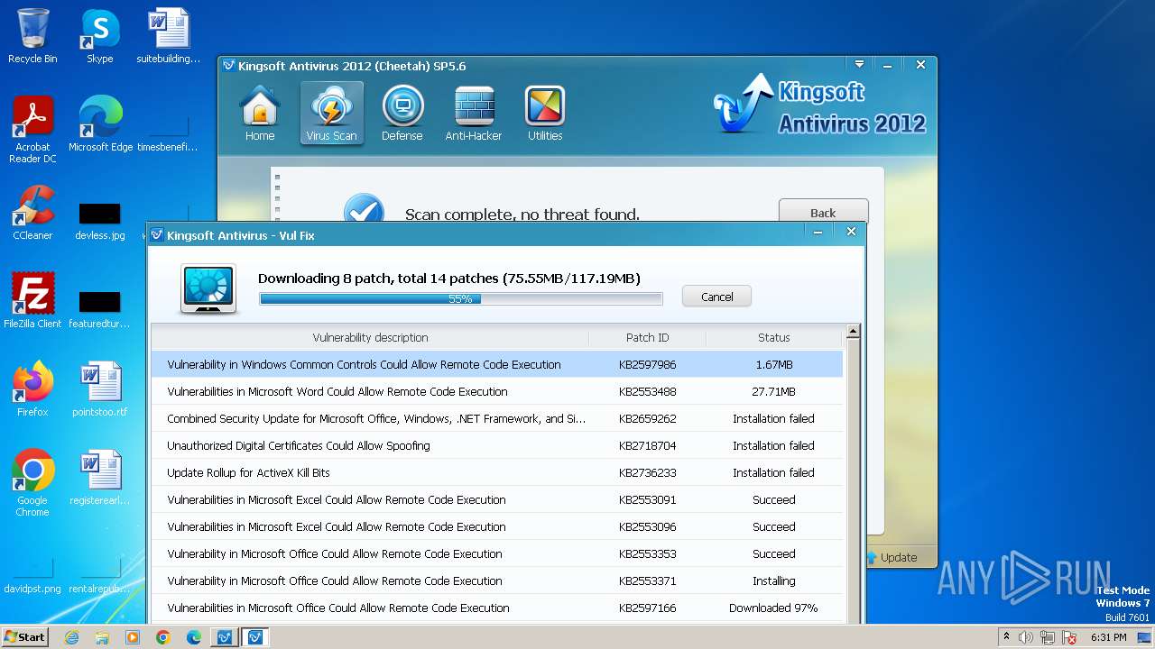Open the devless.jpg file icon
This screenshot has height=649, width=1155.
point(99,222)
